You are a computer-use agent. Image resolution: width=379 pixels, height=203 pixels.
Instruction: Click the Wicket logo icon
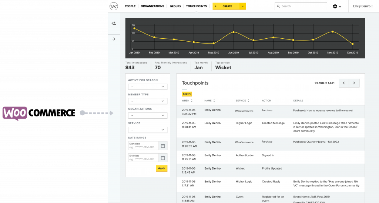[114, 6]
